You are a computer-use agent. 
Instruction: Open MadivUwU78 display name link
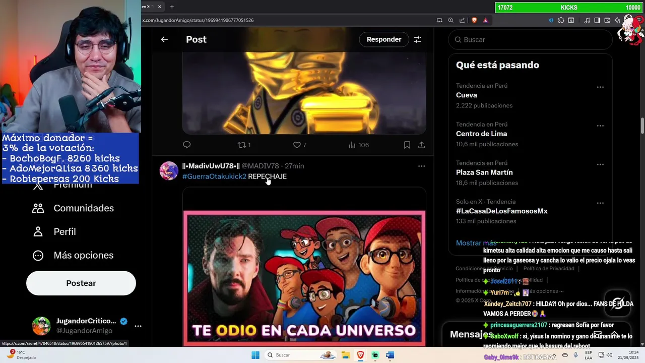[211, 166]
